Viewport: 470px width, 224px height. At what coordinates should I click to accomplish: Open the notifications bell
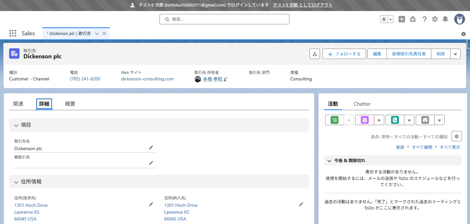point(445,19)
